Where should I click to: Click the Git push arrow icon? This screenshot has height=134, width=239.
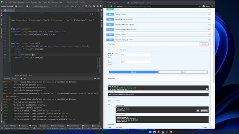point(83,6)
